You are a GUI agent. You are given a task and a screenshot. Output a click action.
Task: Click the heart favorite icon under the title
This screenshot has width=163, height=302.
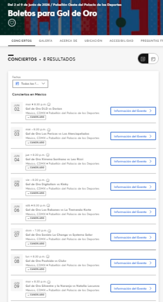[x=12, y=23]
